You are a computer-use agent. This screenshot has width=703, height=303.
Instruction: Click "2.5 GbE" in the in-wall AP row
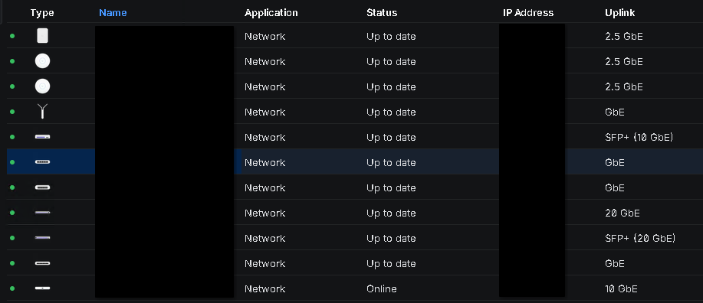(623, 36)
